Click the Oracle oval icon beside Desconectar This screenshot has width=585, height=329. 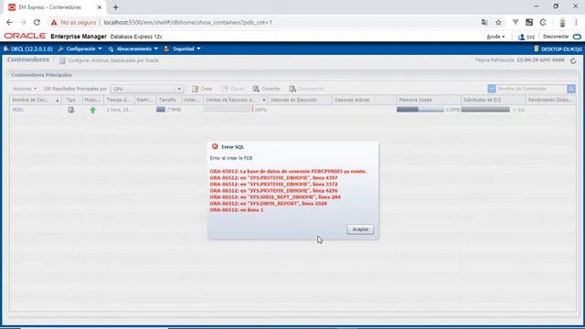pyautogui.click(x=577, y=37)
